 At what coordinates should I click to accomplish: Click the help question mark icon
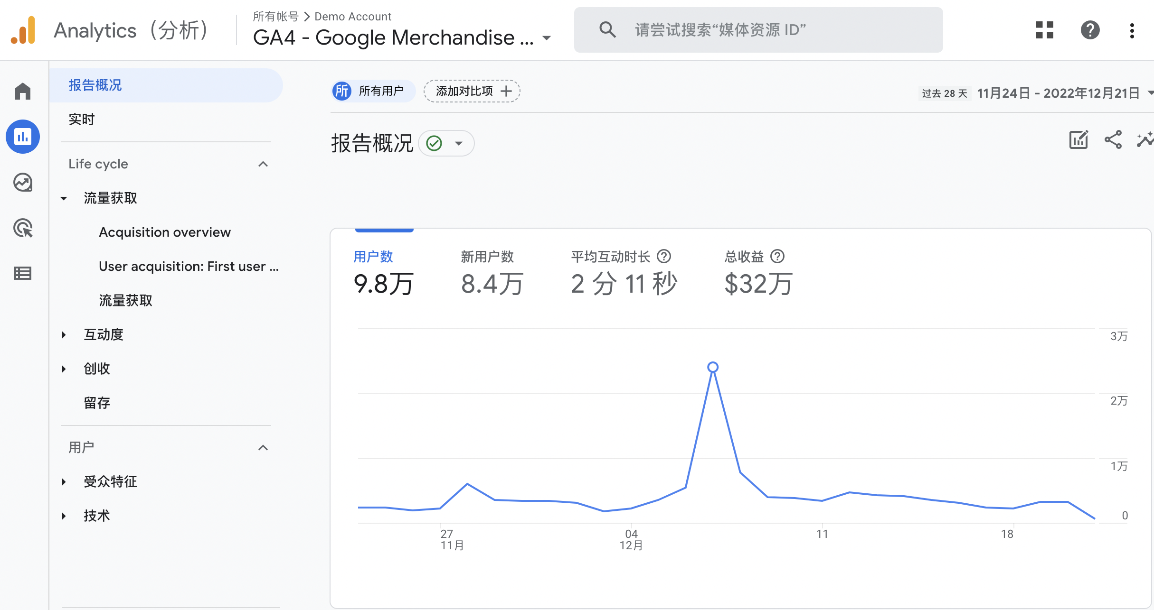1090,30
